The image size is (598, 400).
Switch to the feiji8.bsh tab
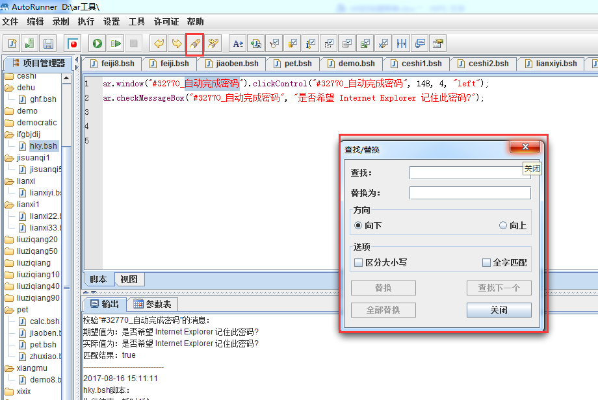112,64
